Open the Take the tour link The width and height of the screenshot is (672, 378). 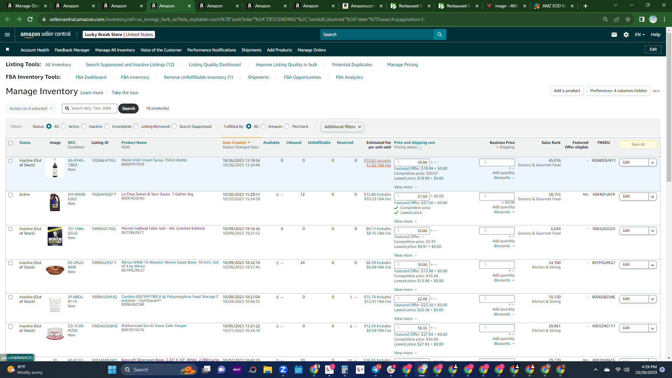click(x=125, y=93)
